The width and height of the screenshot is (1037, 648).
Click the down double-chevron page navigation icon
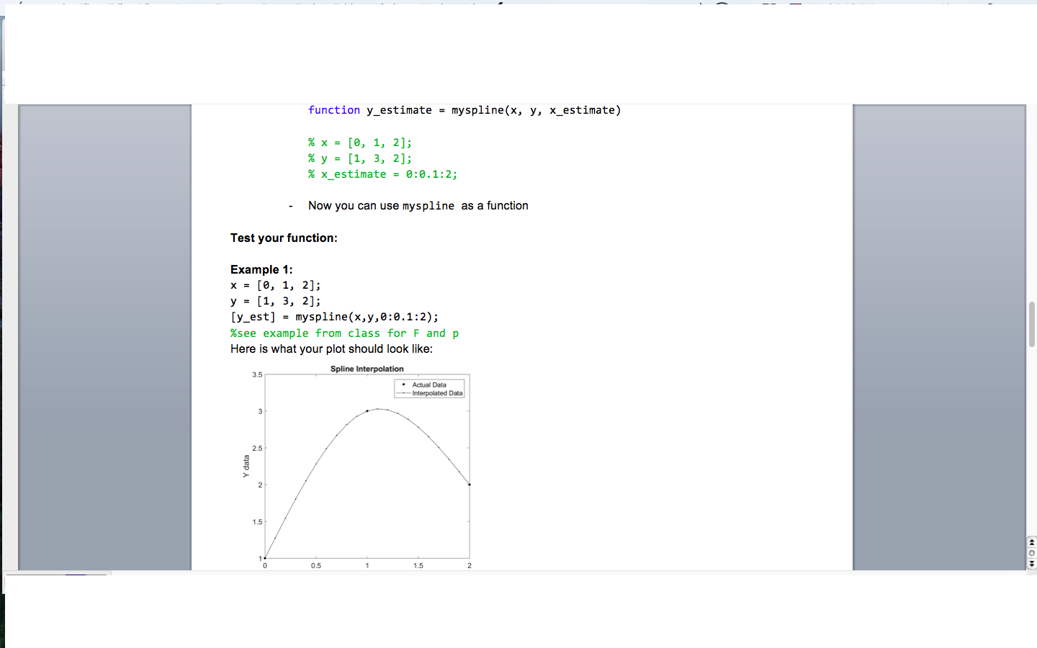coord(1032,563)
